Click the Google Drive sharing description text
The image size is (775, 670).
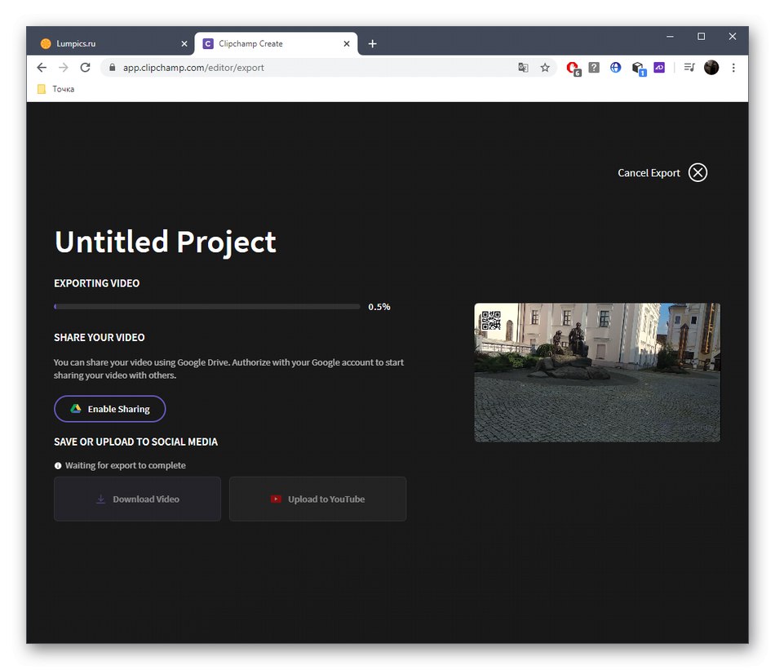coord(228,369)
